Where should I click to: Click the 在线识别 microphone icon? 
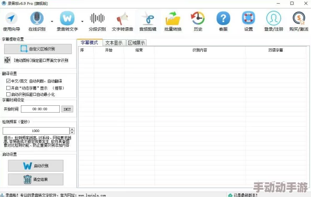[37, 18]
